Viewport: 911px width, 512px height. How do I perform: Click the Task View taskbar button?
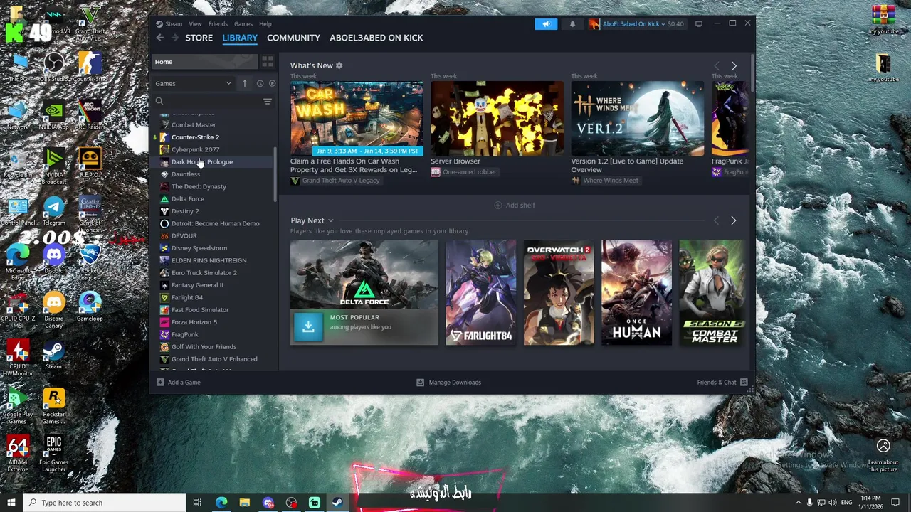tap(197, 503)
